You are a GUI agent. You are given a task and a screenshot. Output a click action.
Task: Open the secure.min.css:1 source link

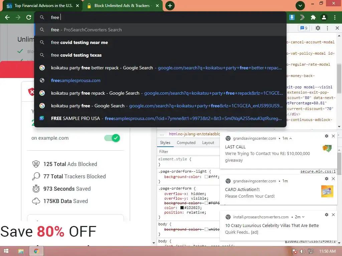coord(318,171)
